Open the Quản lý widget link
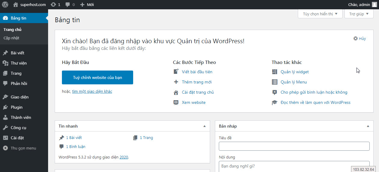Screen dimensions: 379x172 click(x=295, y=72)
